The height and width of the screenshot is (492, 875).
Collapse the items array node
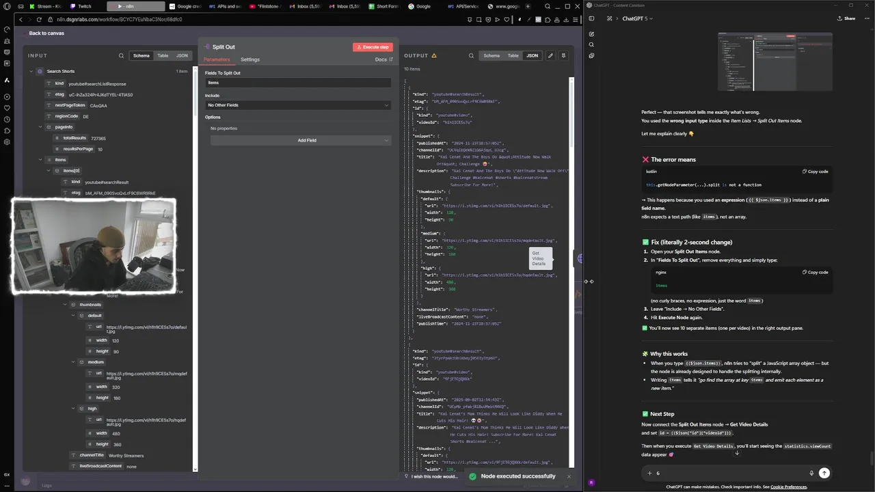[40, 160]
